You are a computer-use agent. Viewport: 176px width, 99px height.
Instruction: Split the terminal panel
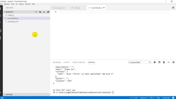(x=159, y=62)
